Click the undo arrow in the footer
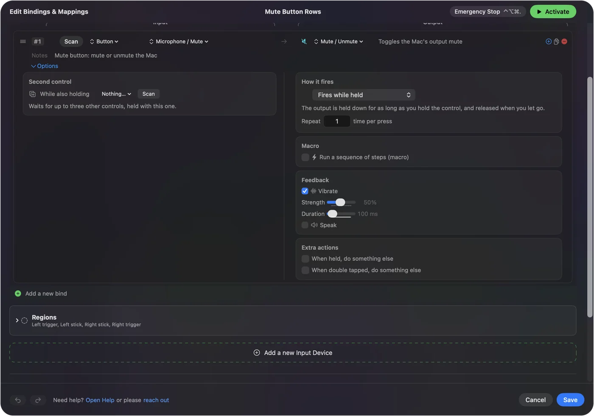The image size is (594, 416). coord(18,400)
